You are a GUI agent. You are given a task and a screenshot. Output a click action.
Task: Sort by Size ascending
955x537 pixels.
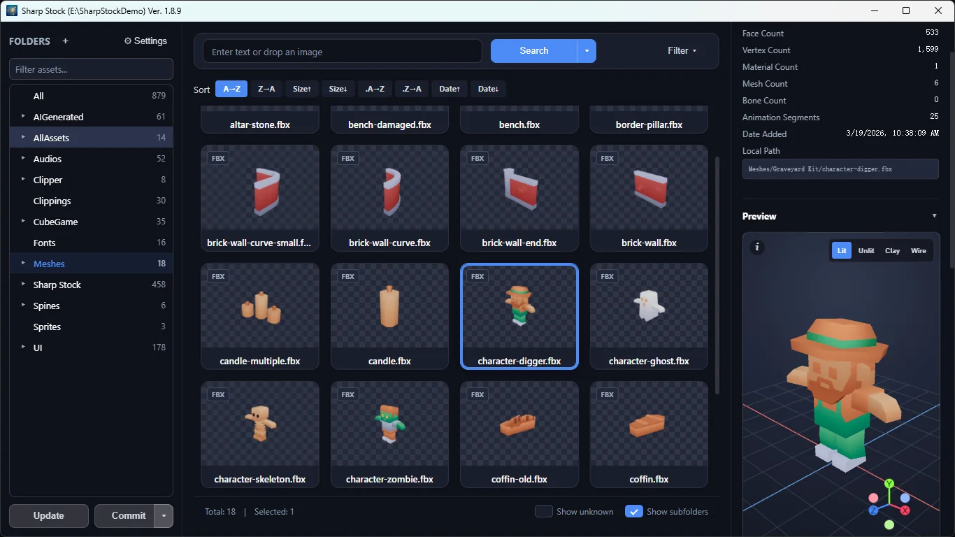coord(302,89)
